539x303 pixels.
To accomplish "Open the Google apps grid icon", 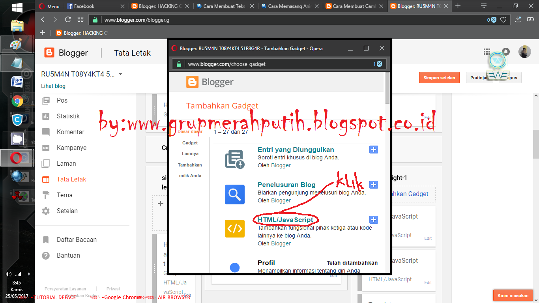I will click(487, 52).
